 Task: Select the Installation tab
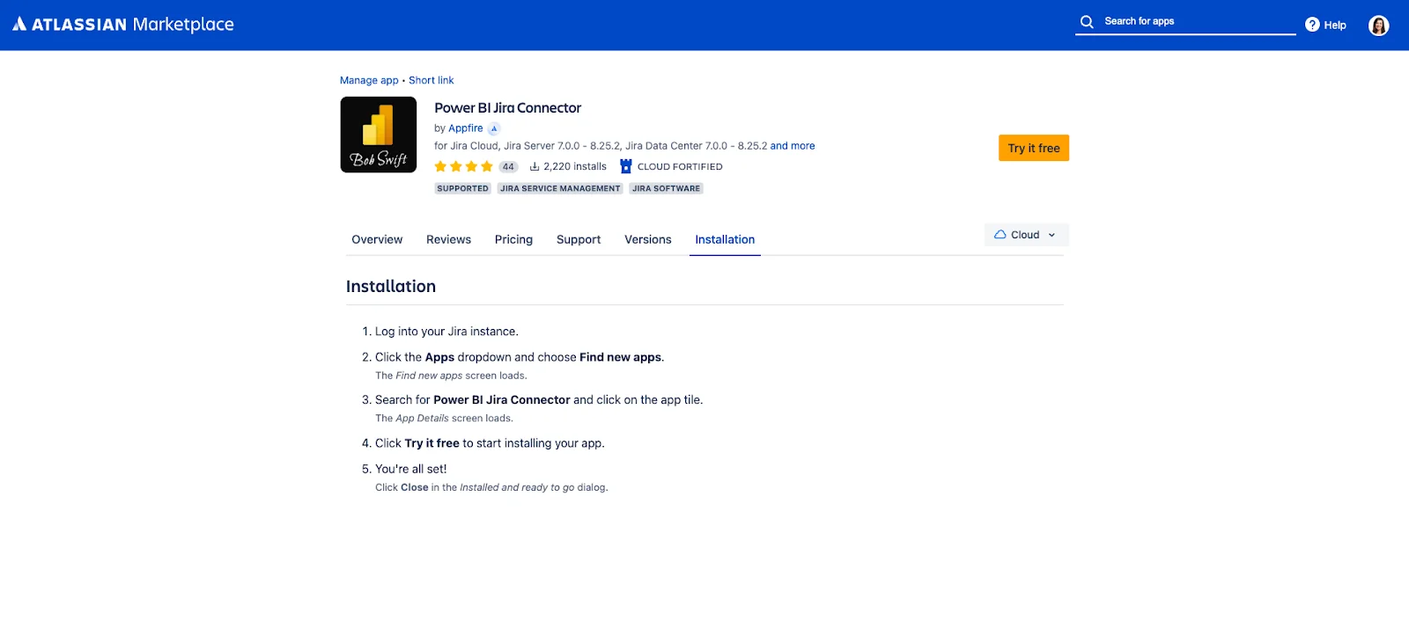[725, 239]
